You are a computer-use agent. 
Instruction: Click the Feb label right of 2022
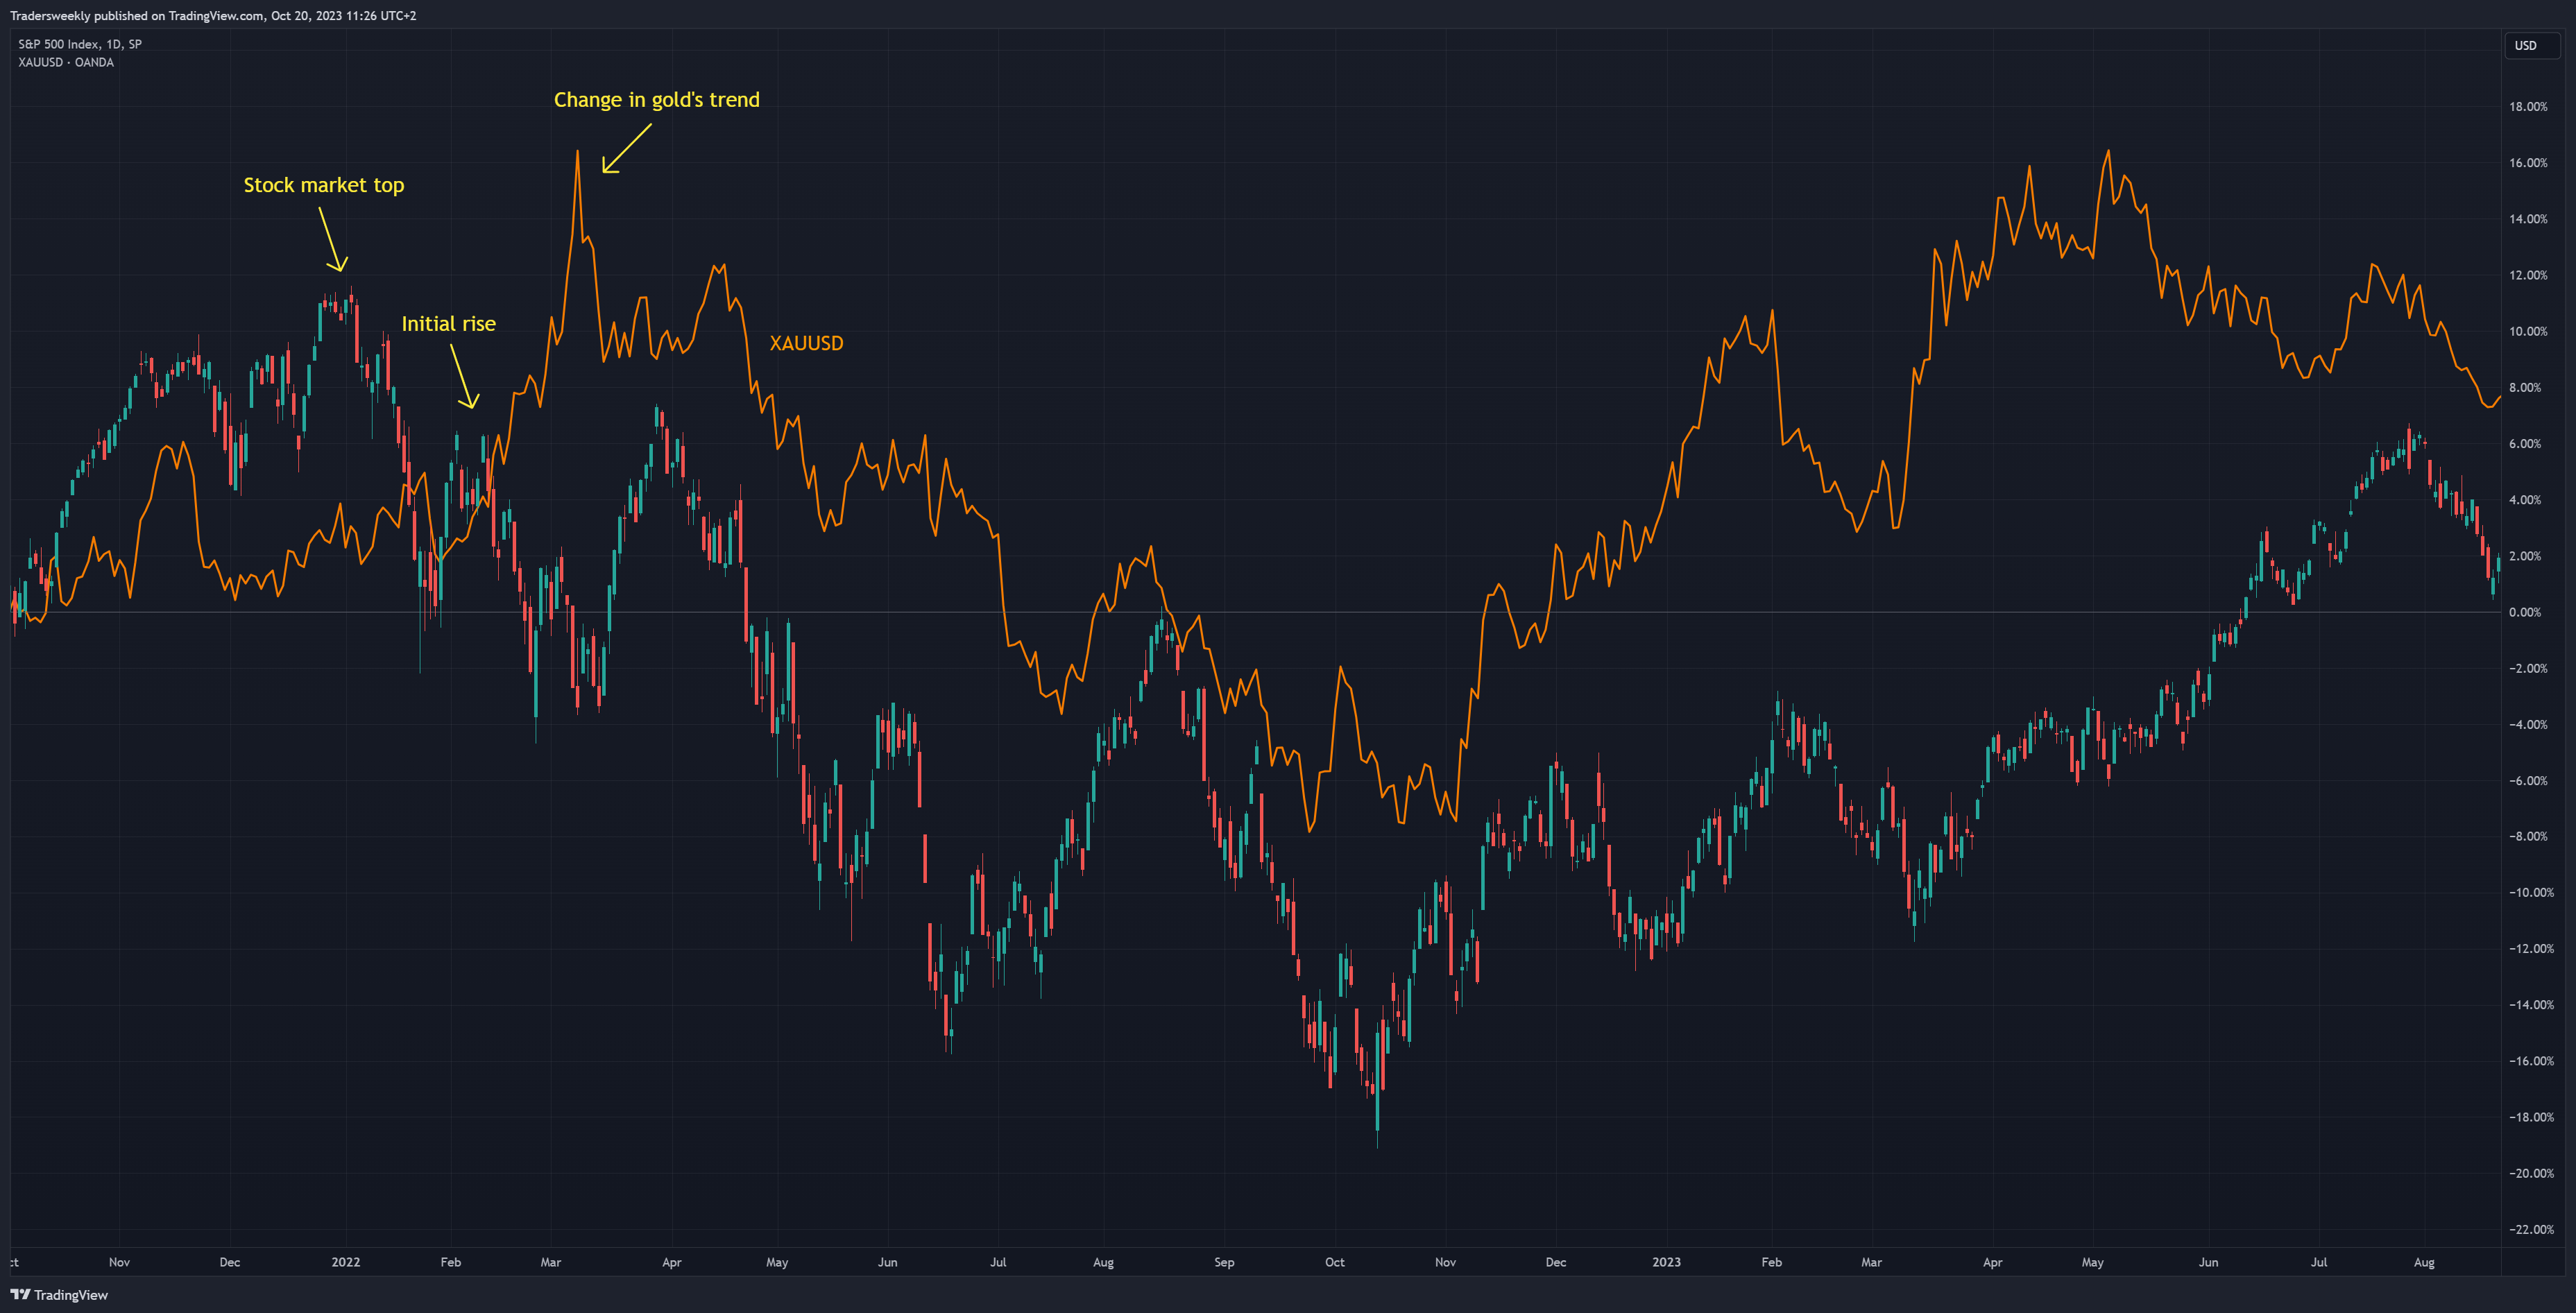tap(451, 1262)
